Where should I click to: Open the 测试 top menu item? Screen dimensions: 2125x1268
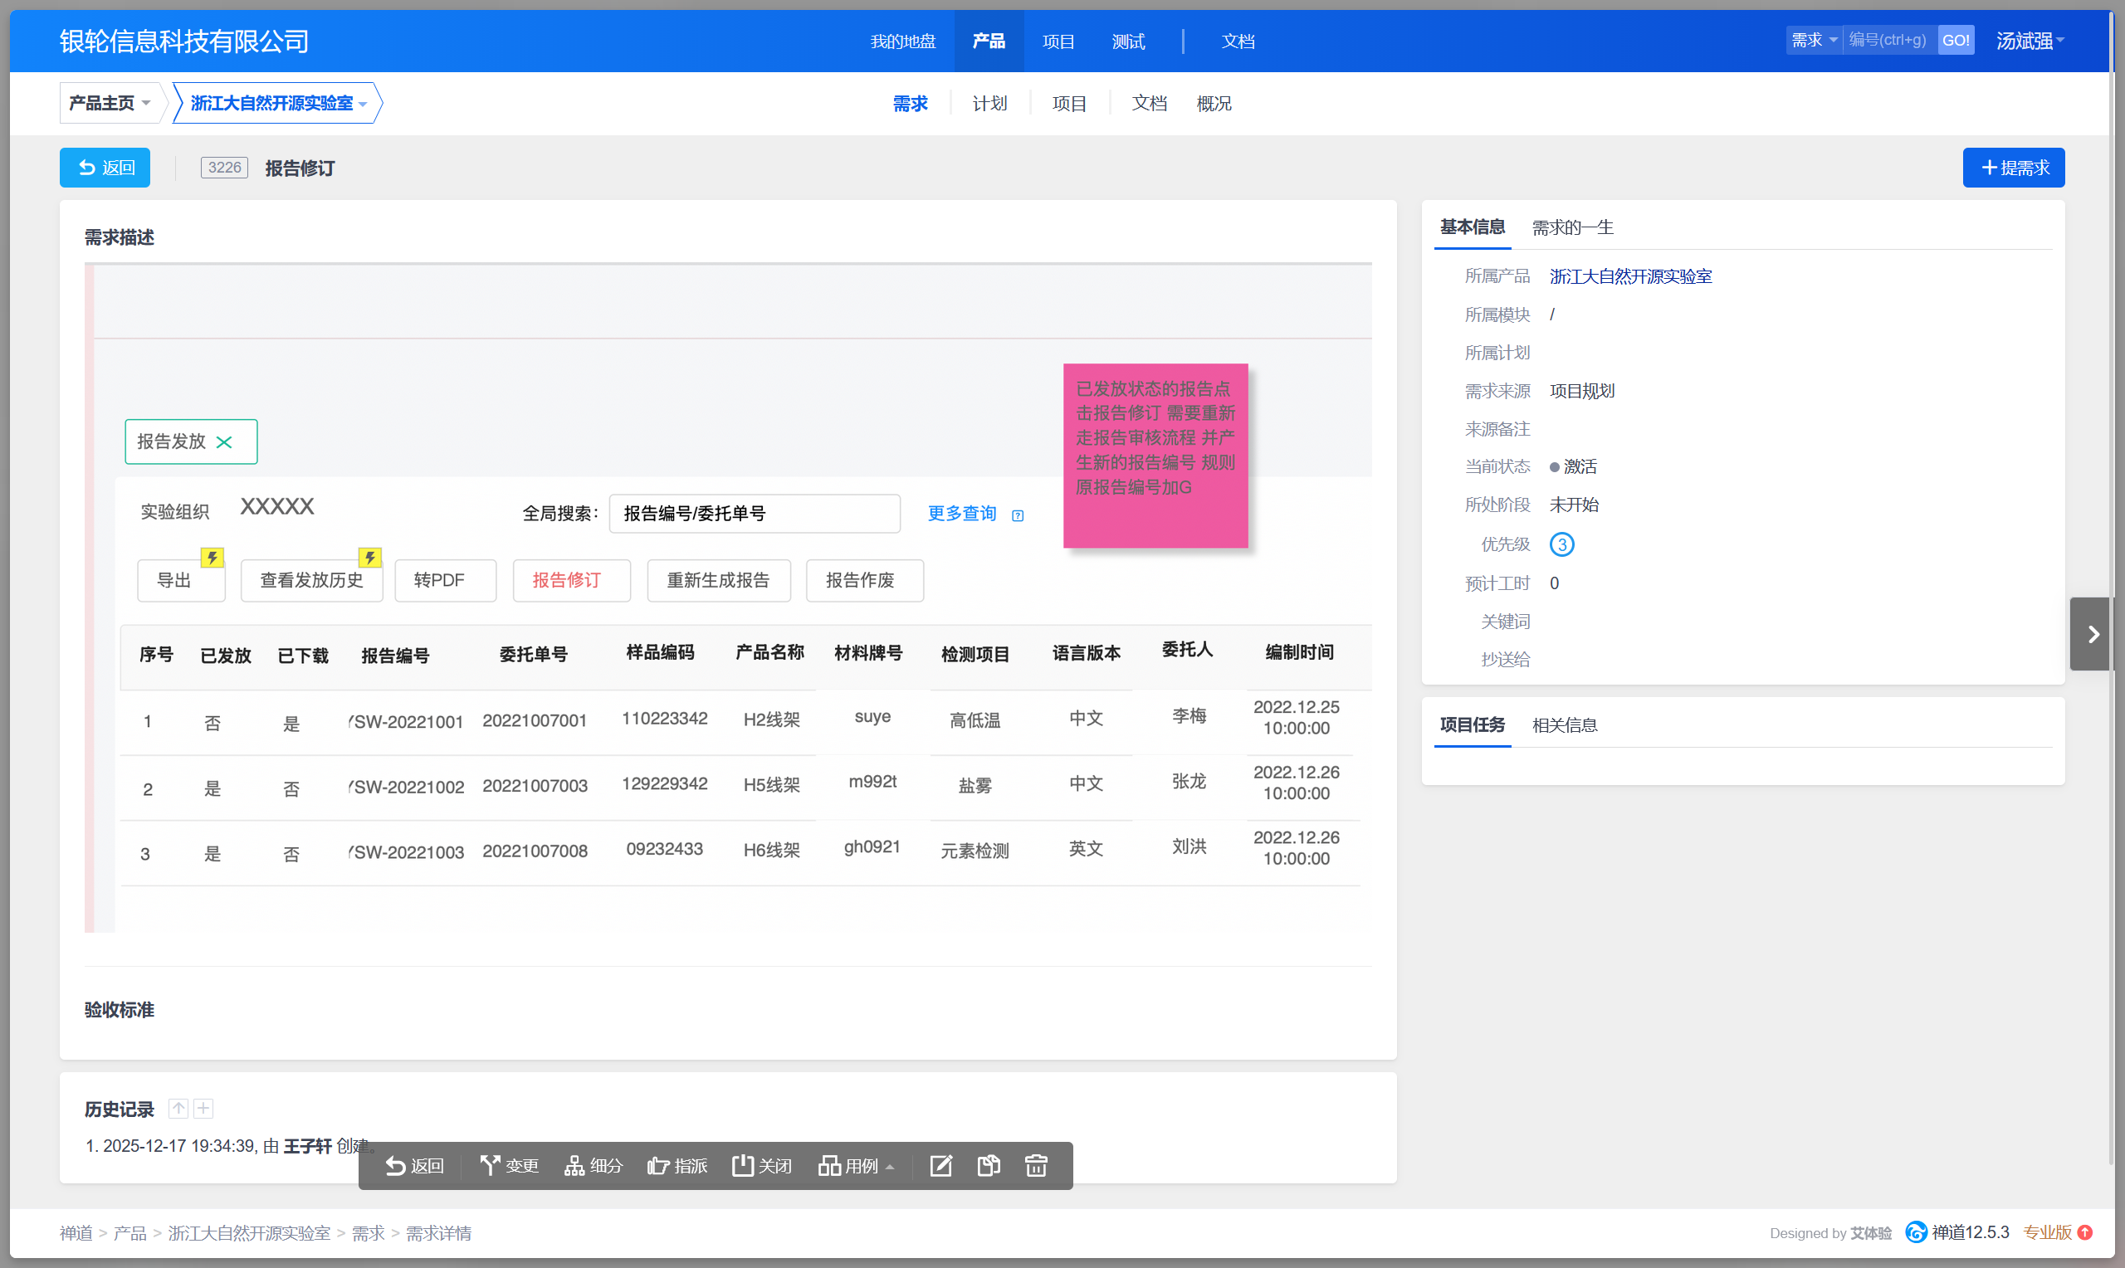coord(1127,41)
